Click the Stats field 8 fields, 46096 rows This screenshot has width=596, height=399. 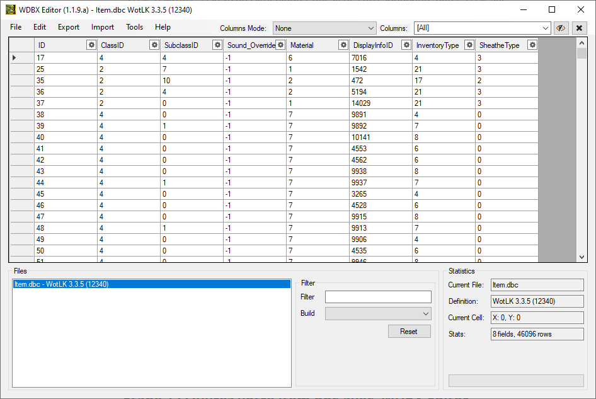coord(537,334)
